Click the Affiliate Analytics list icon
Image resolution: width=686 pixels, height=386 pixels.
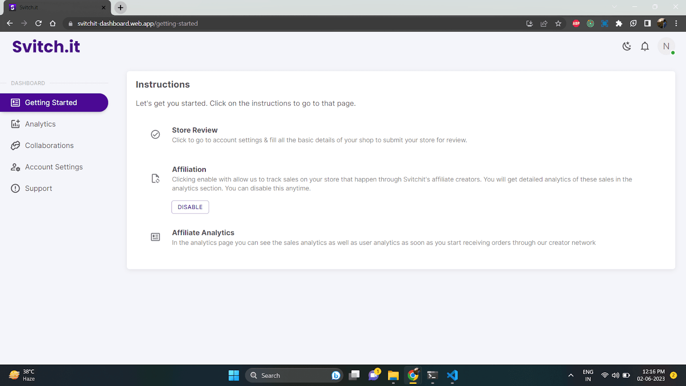[155, 237]
